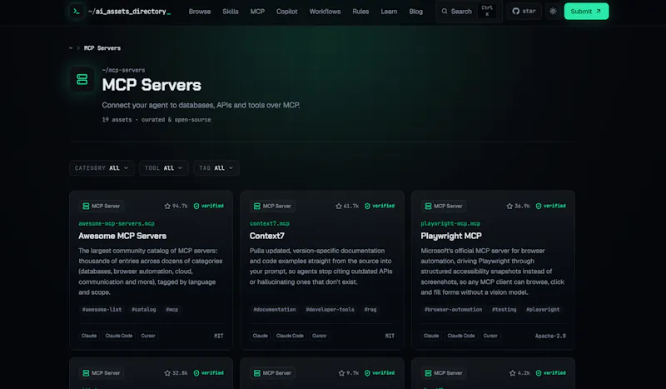666x389 pixels.
Task: Select the #awesome-list tag
Action: coord(102,310)
